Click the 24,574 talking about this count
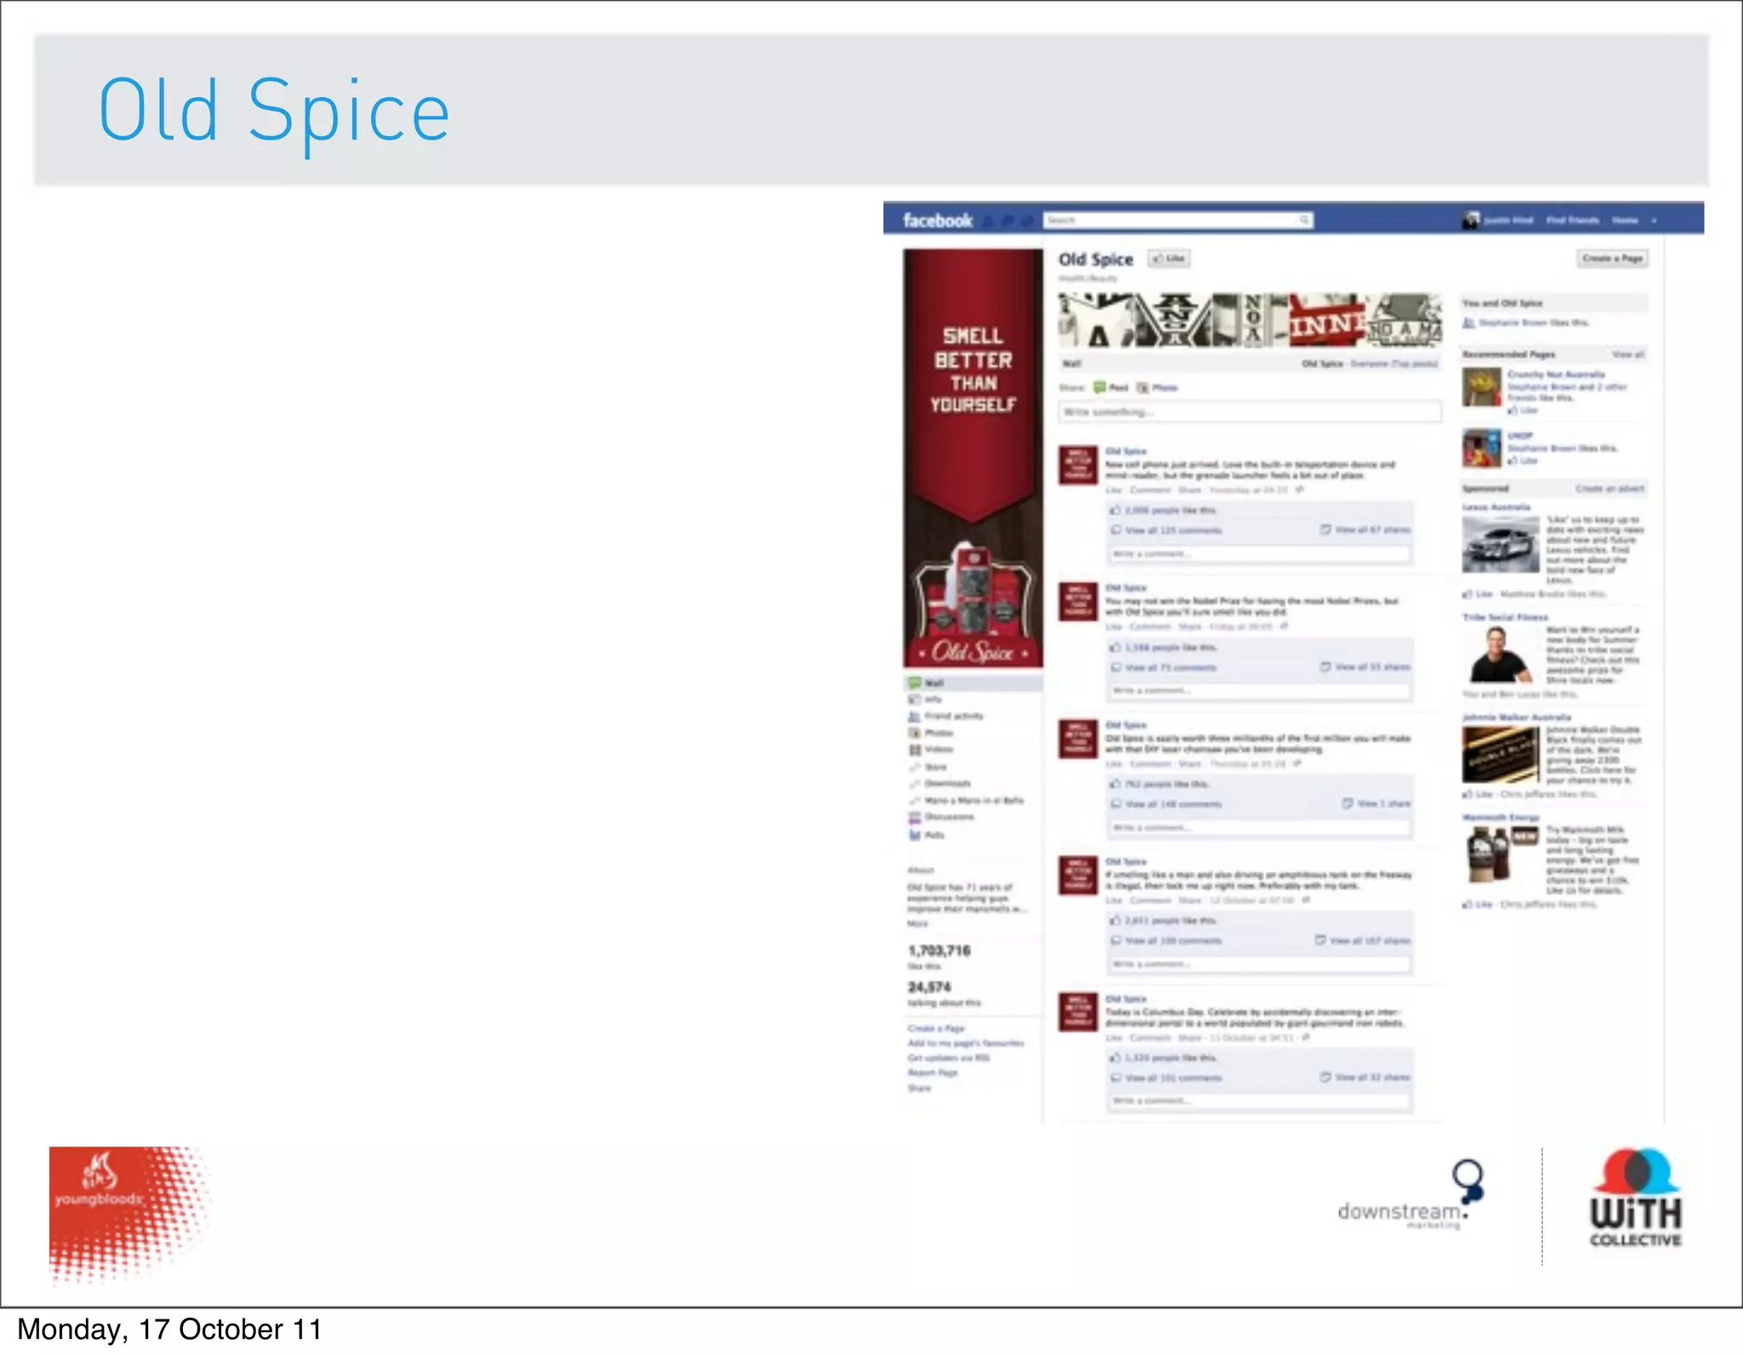Viewport: 1743px width, 1356px height. (929, 987)
